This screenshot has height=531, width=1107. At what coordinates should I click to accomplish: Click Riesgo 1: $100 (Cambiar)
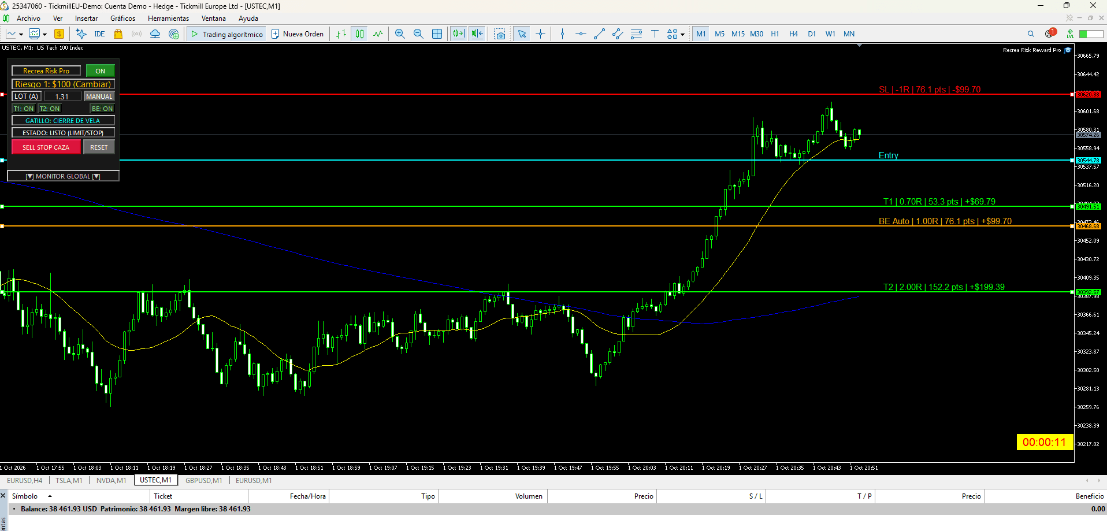coord(63,84)
